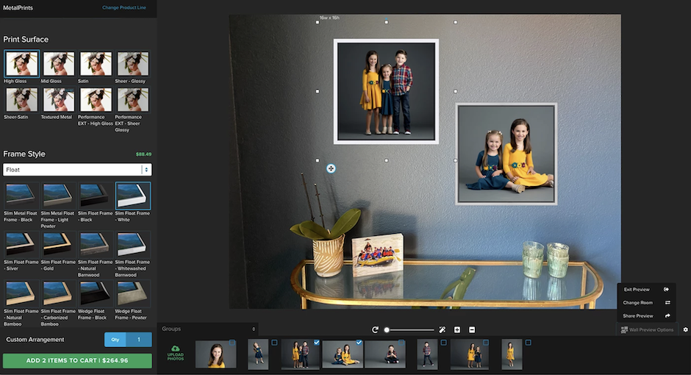This screenshot has width=691, height=375.
Task: Click the rotate icon beside the zoom slider
Action: pyautogui.click(x=375, y=329)
